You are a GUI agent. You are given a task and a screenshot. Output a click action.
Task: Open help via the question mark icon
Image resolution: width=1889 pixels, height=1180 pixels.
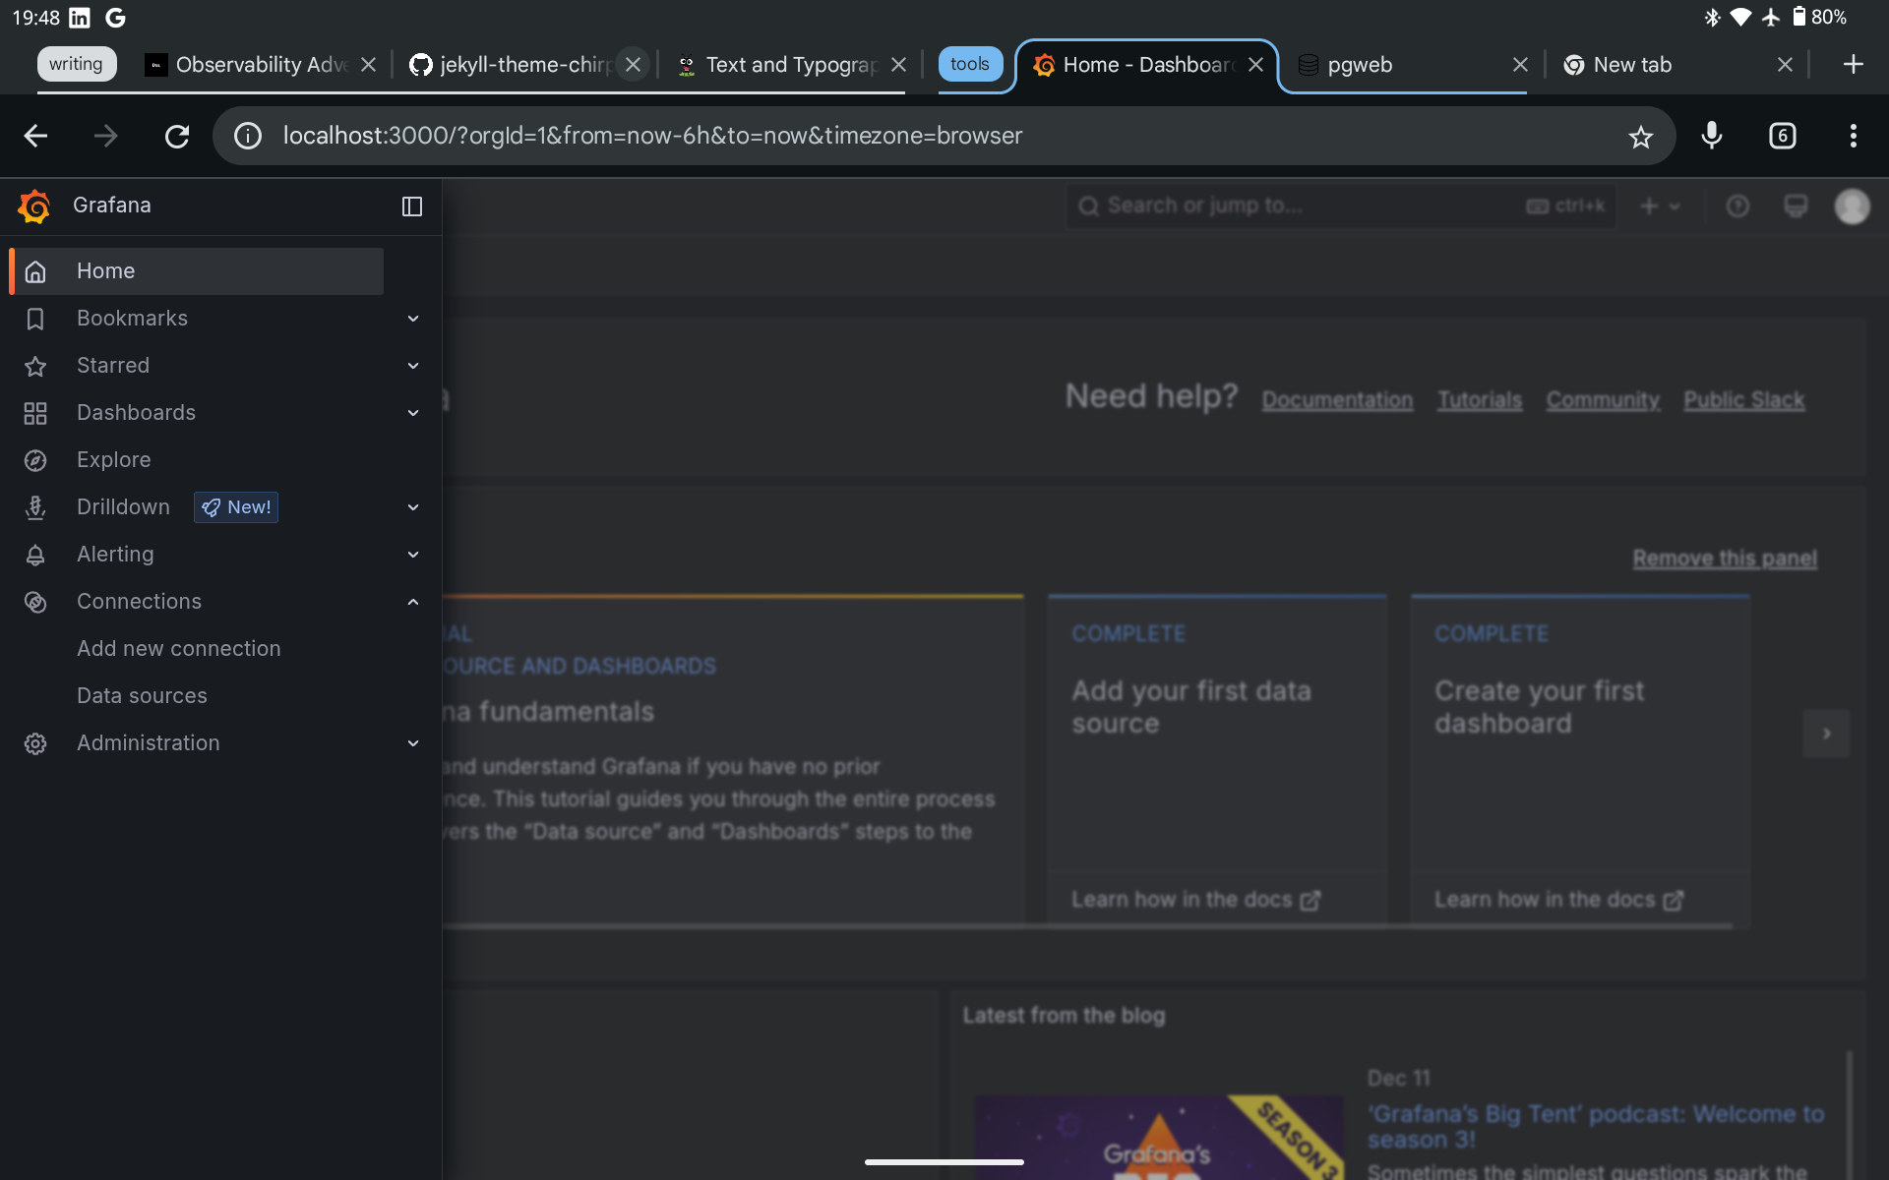click(x=1737, y=206)
